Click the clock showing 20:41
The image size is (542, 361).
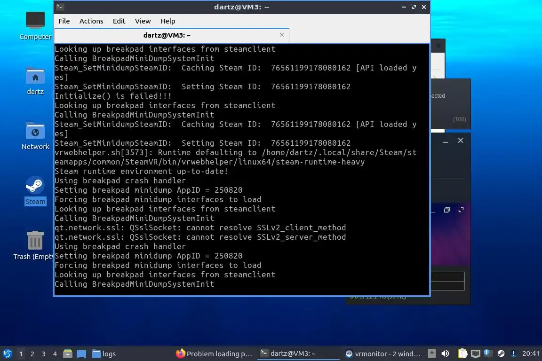(x=531, y=353)
